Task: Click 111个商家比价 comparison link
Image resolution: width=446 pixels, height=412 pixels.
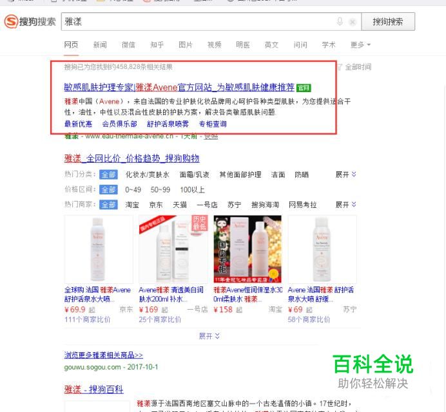Action: (x=87, y=320)
